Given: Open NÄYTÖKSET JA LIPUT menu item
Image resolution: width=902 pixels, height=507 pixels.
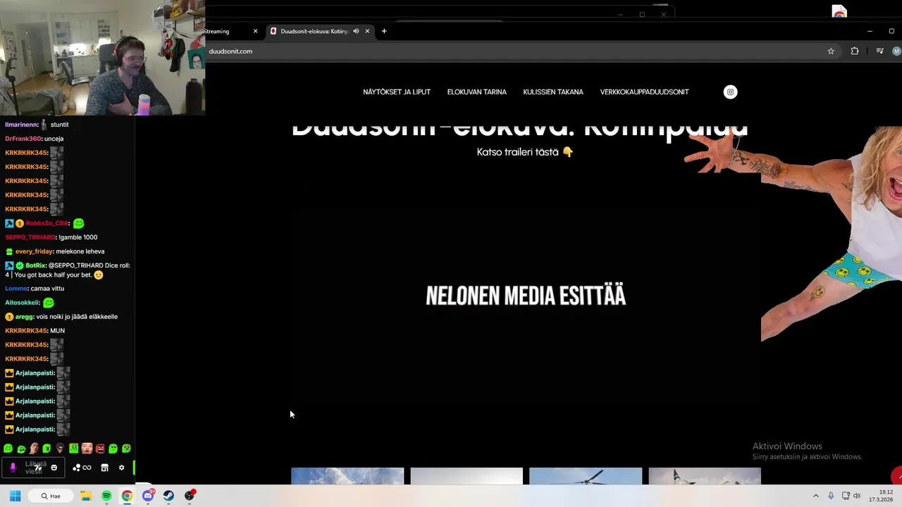Looking at the screenshot, I should pos(397,92).
